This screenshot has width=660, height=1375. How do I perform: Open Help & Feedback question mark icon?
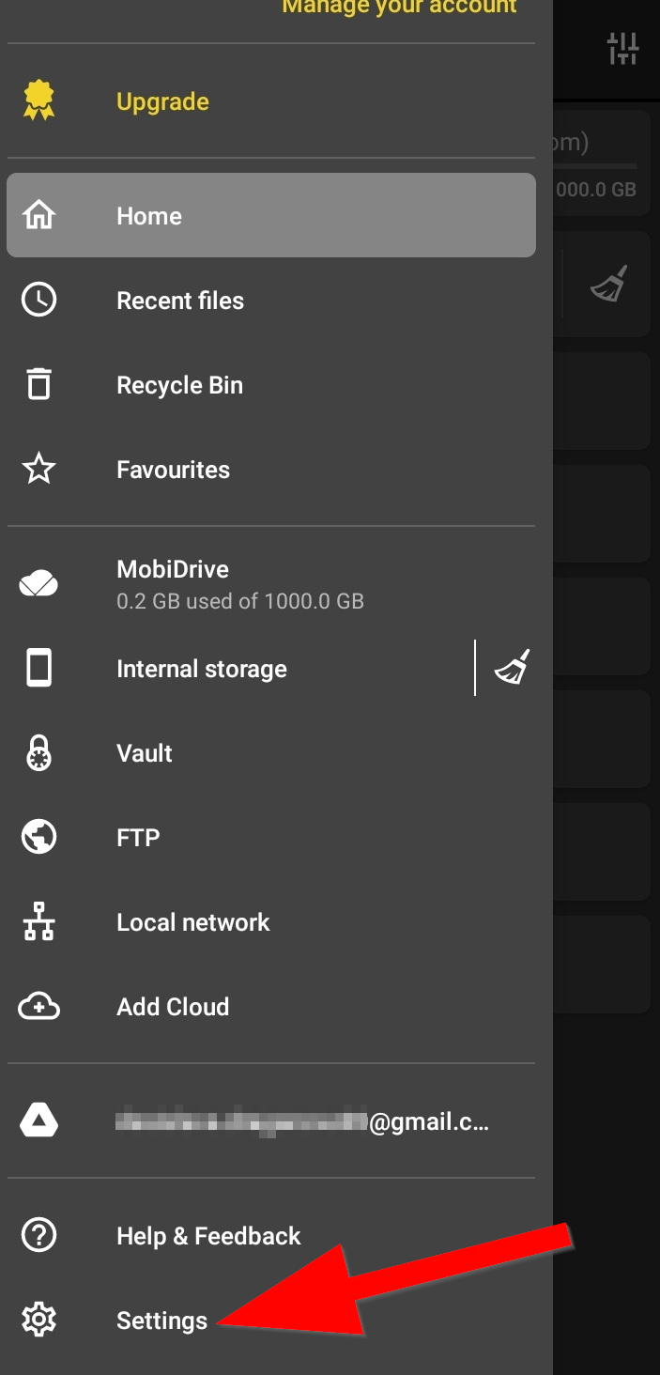coord(38,1235)
